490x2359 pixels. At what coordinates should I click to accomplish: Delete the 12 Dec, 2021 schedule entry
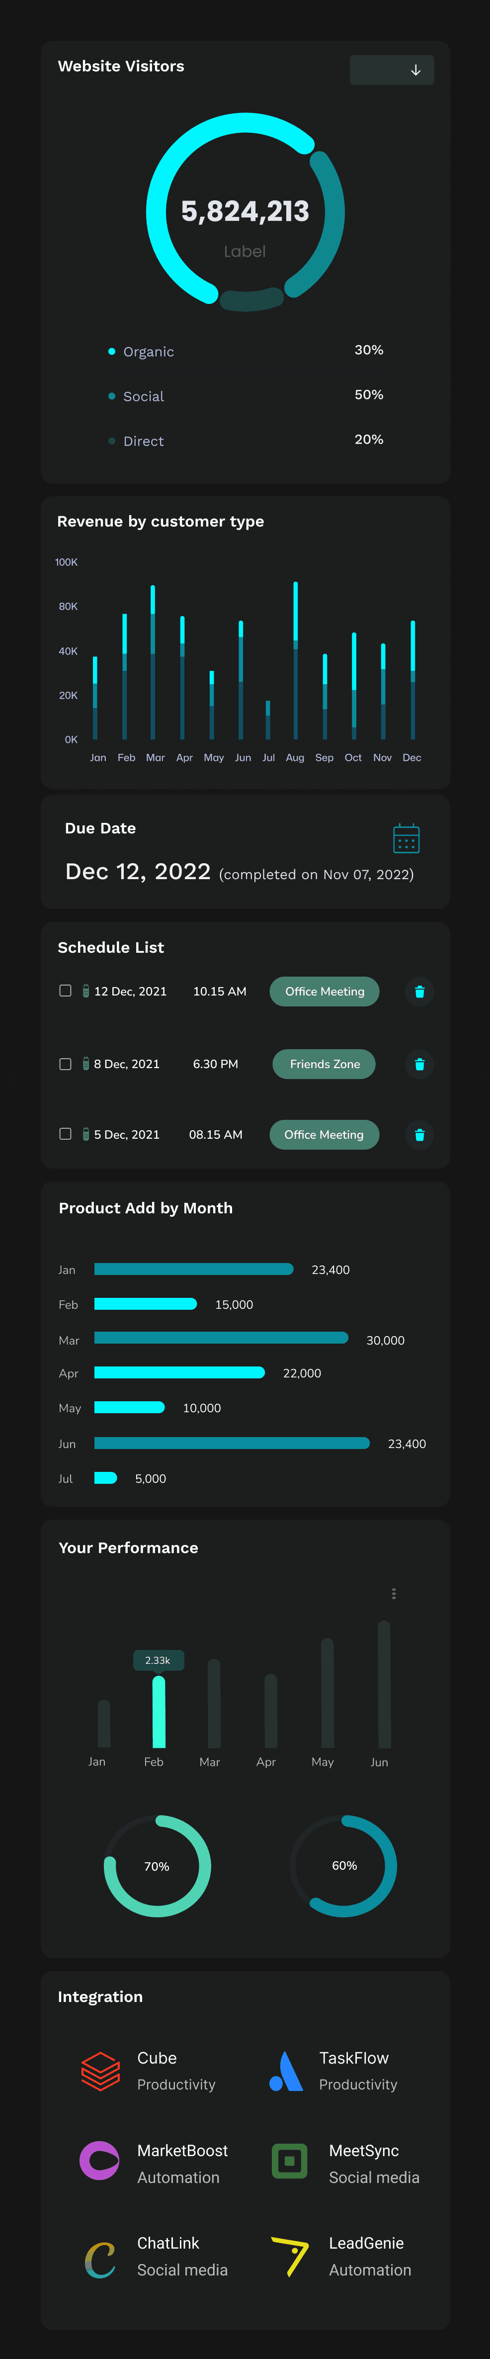419,992
